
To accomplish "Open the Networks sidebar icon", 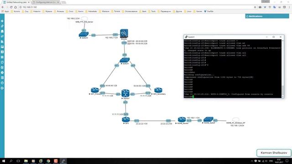I will [2, 31].
